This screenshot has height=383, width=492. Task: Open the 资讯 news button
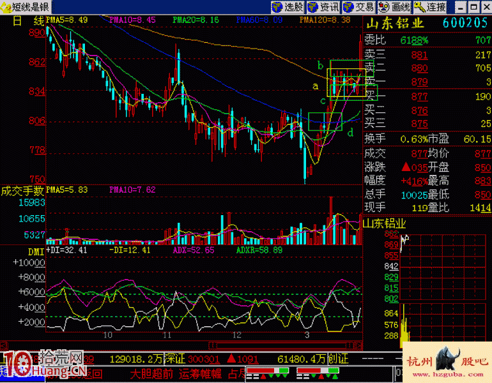[x=323, y=7]
